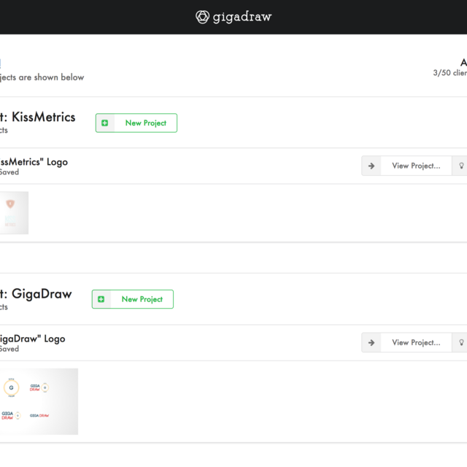Click the "GigaDraw" Logo project title
467x467 pixels.
[x=32, y=339]
